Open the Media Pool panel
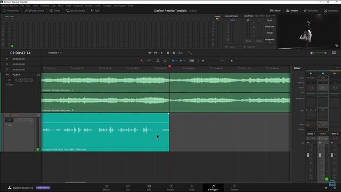This screenshot has height=192, width=341. (x=11, y=11)
